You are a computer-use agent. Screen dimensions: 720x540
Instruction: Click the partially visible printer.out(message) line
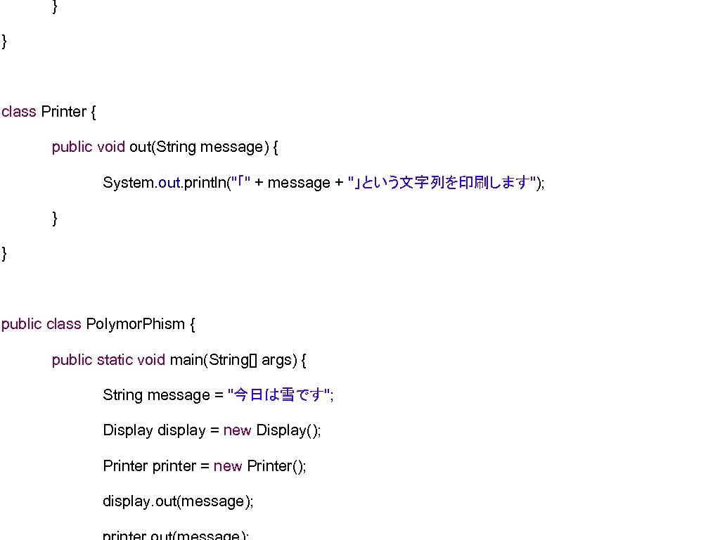click(x=176, y=534)
